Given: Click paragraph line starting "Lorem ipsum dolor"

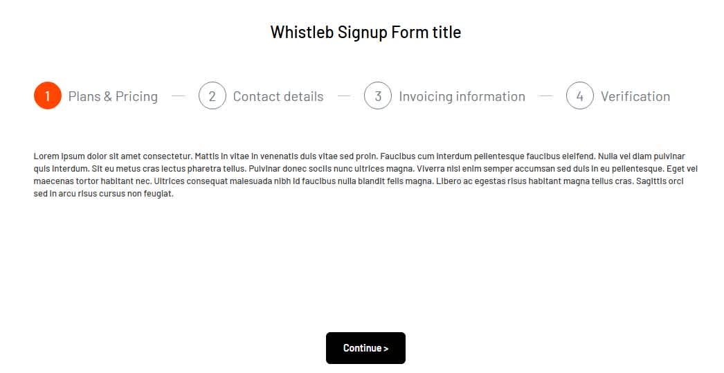Looking at the screenshot, I should pos(359,156).
